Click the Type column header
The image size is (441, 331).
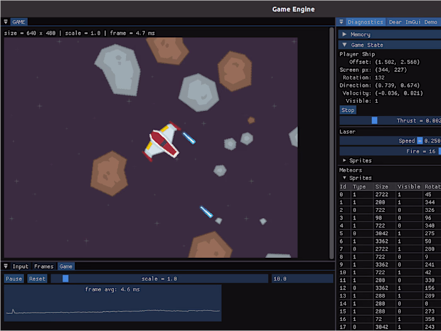point(359,187)
